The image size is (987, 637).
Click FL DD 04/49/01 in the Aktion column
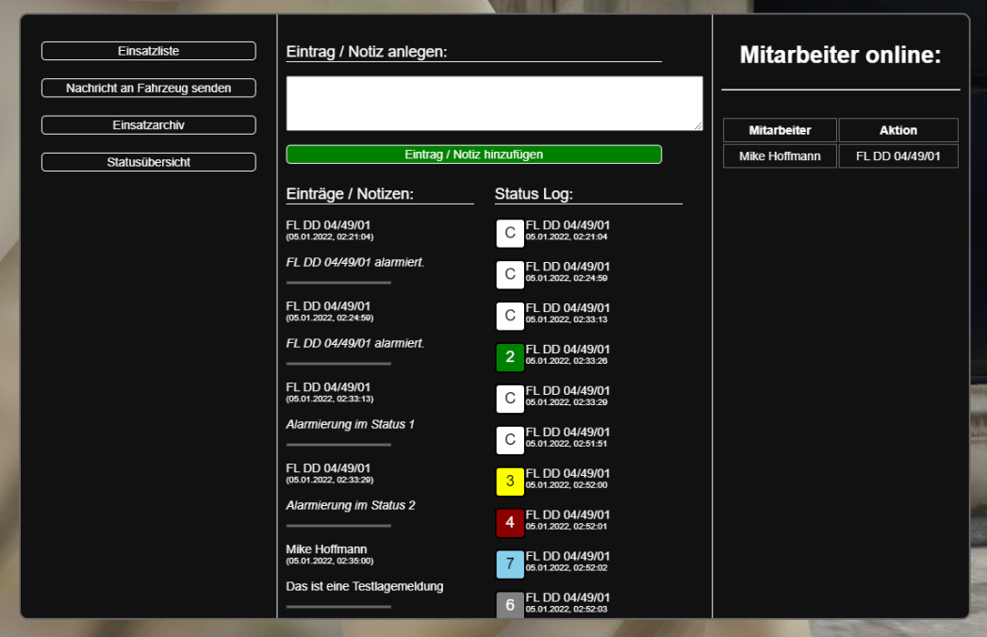click(x=897, y=156)
